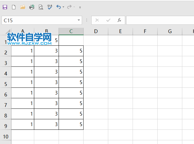Select cell C7 with value 5

coord(71,104)
